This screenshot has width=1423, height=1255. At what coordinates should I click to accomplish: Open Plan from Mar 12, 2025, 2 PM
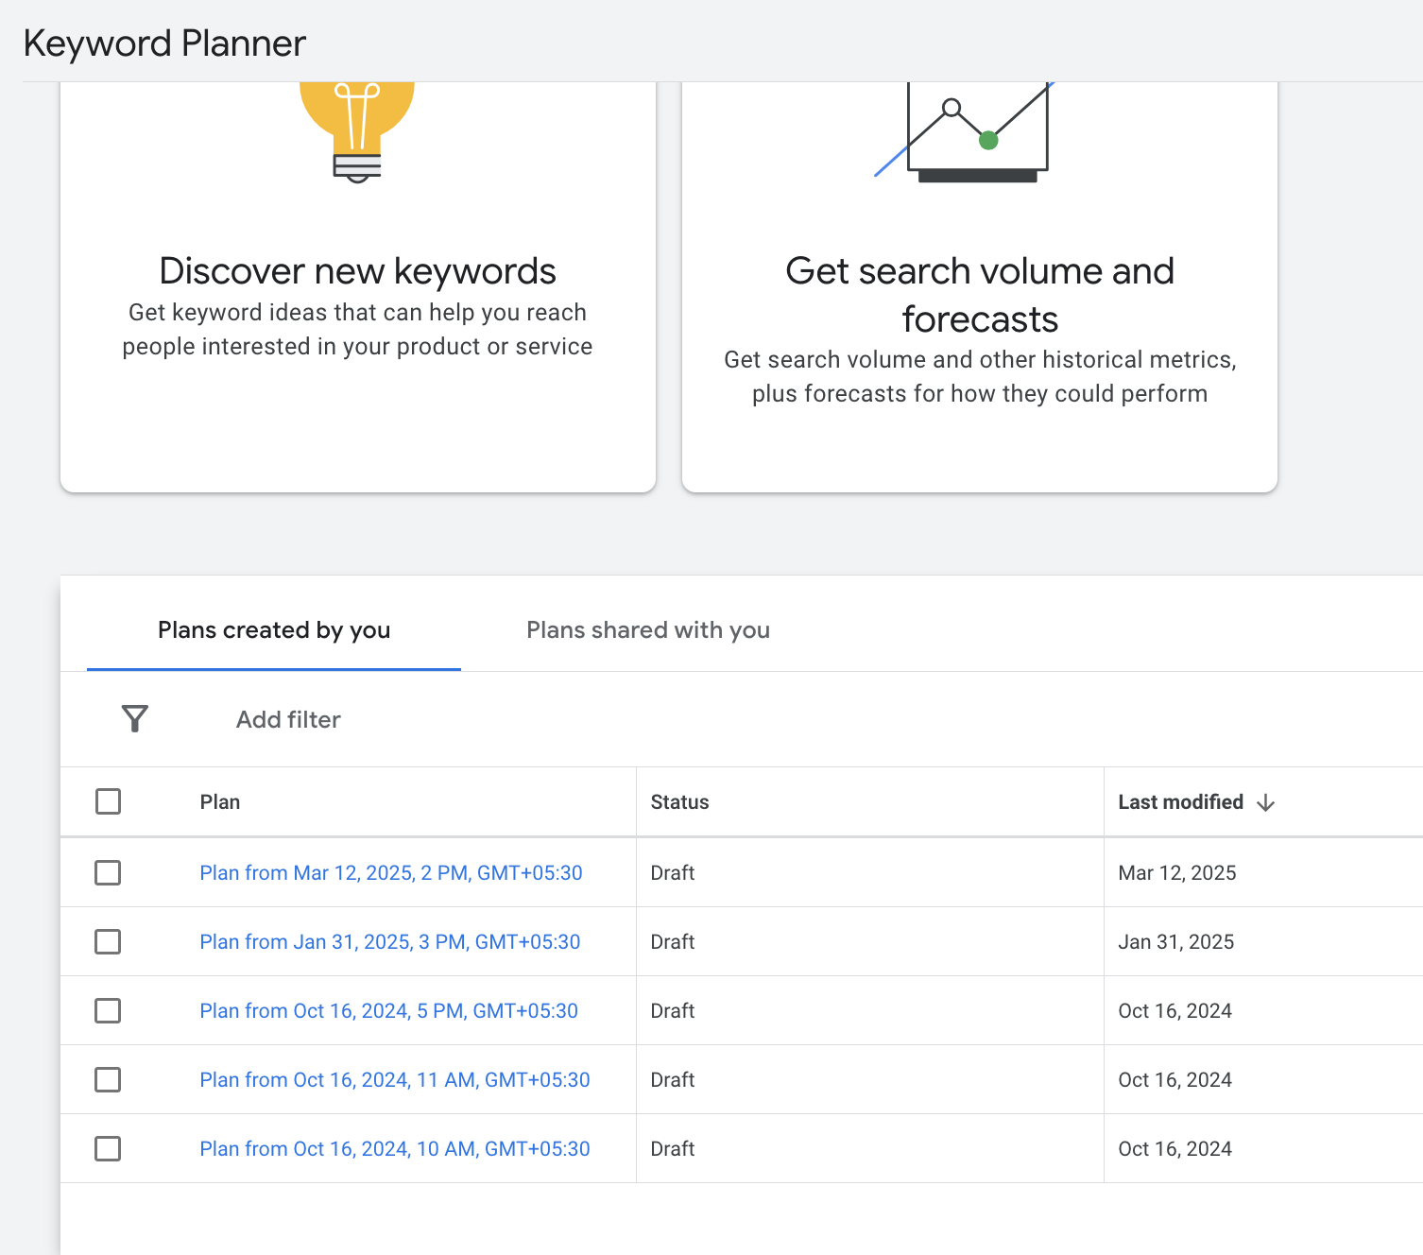point(391,872)
